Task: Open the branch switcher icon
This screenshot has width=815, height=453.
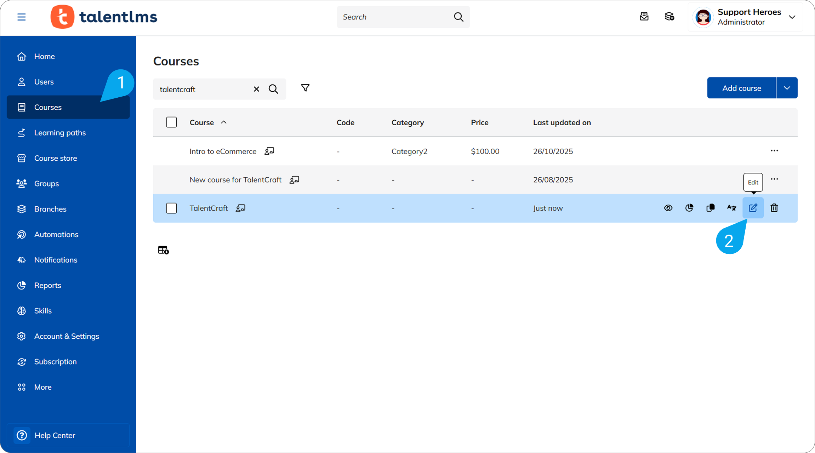Action: pos(669,17)
